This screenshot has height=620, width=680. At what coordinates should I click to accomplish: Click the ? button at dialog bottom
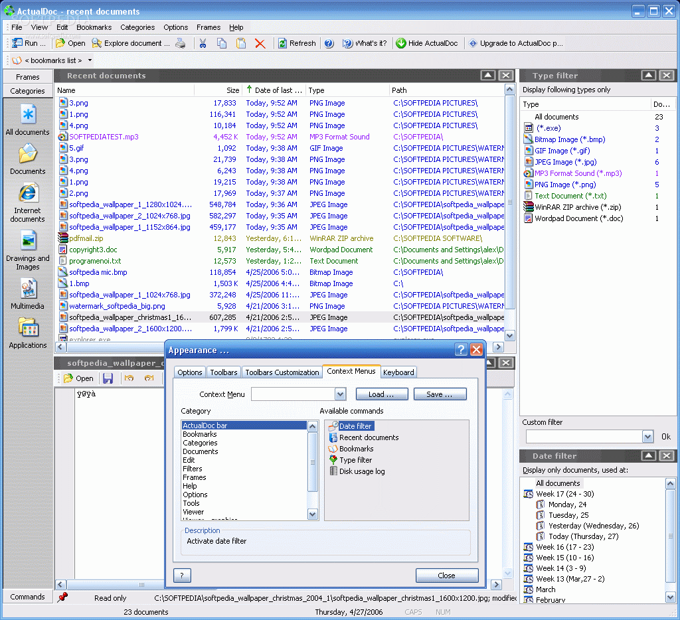182,576
